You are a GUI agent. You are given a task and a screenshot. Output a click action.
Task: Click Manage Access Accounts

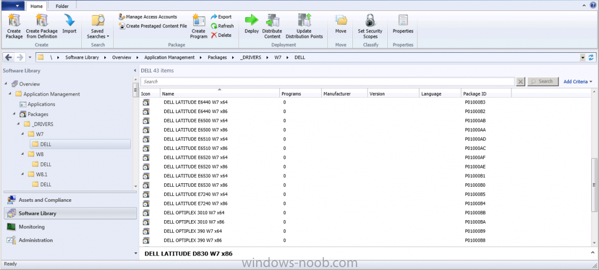click(x=148, y=17)
